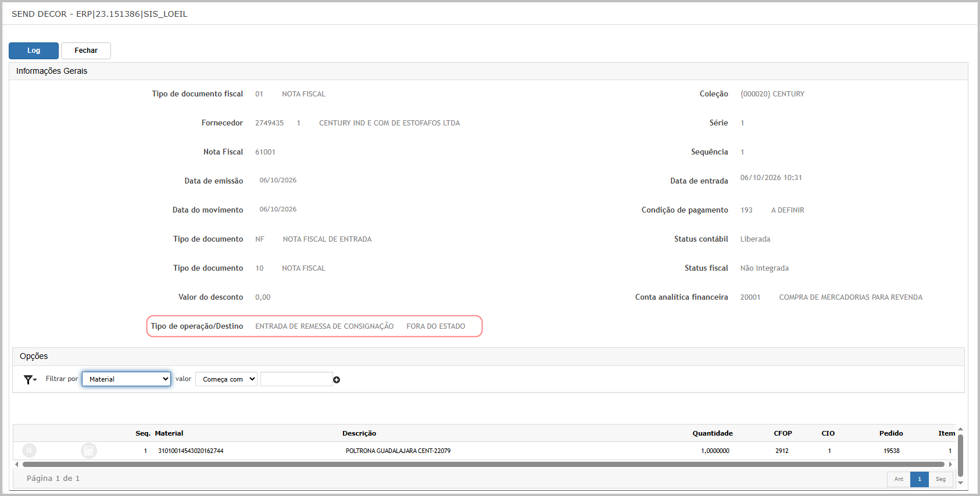Open the Começa com condition dropdown
The image size is (980, 496).
click(226, 379)
